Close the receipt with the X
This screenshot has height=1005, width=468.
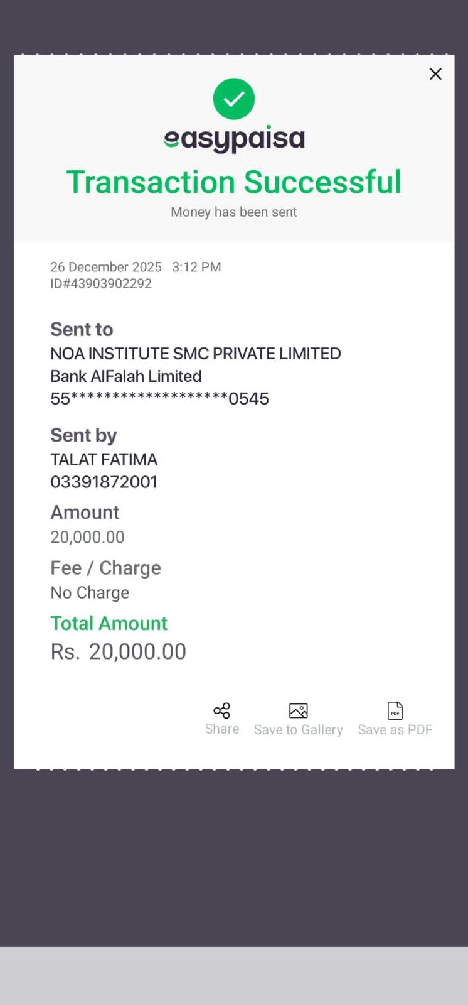pos(435,74)
